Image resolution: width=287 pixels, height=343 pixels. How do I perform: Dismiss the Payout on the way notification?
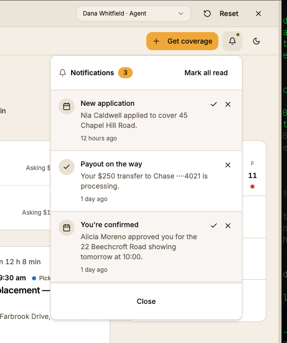[x=228, y=165]
